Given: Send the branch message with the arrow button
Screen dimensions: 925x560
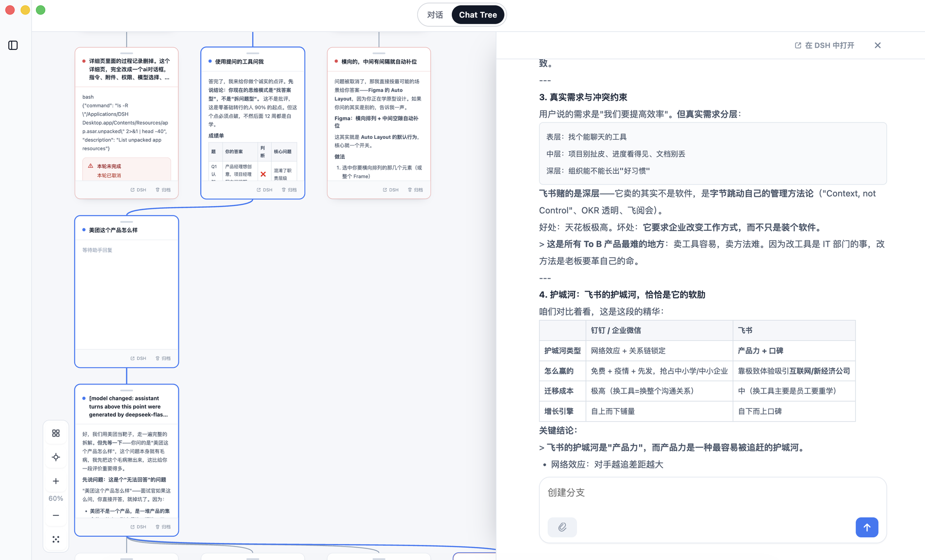Looking at the screenshot, I should coord(867,527).
